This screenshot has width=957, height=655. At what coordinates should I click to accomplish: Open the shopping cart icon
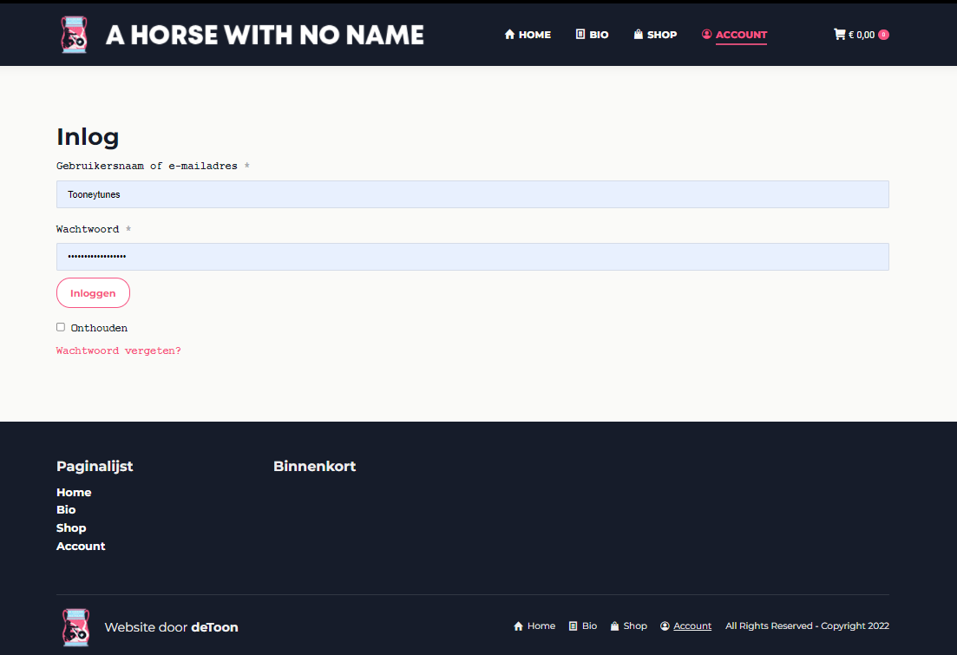click(x=840, y=34)
